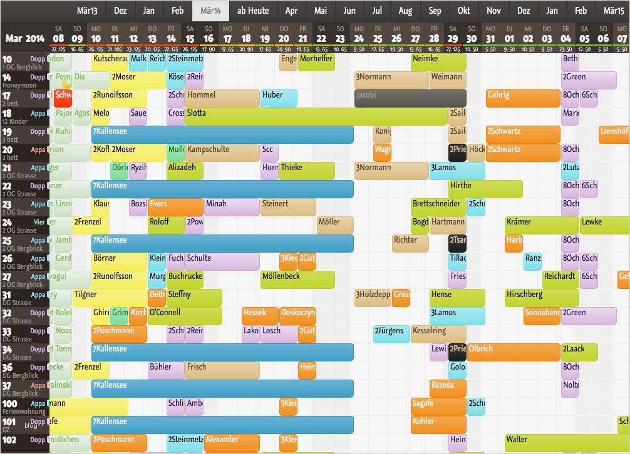Open the Kesselring booking in room 33
Screen dimensions: 630x454
pyautogui.click(x=438, y=334)
